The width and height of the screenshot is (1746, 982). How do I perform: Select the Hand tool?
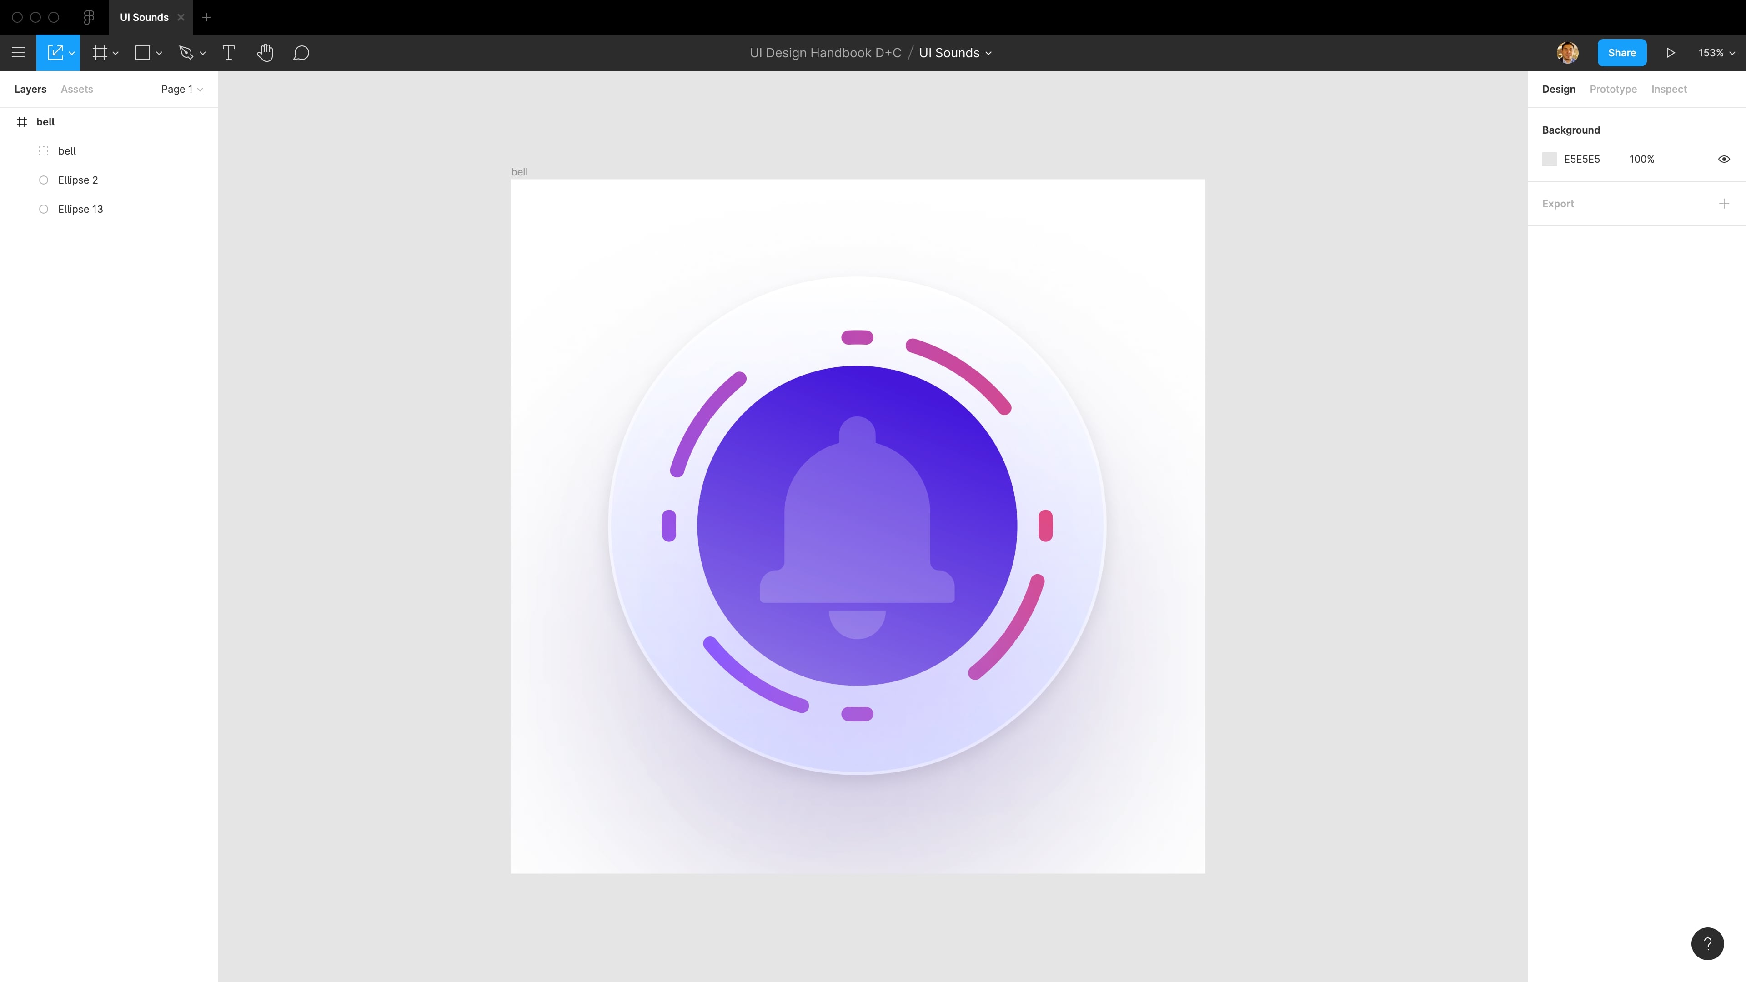(265, 52)
